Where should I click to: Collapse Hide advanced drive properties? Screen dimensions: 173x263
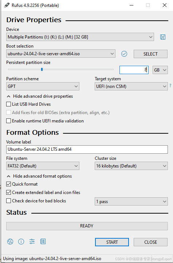click(x=40, y=96)
